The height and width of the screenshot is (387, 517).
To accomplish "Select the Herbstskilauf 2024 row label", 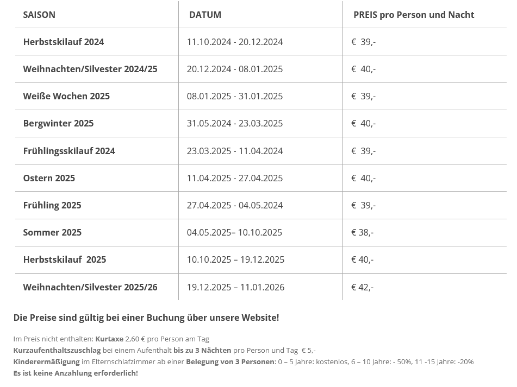I will point(63,42).
